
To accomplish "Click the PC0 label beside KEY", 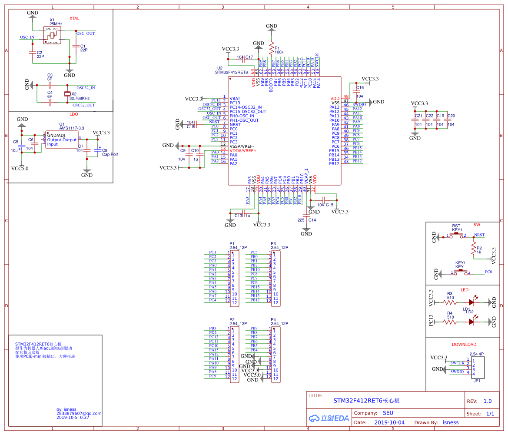I will click(x=488, y=272).
